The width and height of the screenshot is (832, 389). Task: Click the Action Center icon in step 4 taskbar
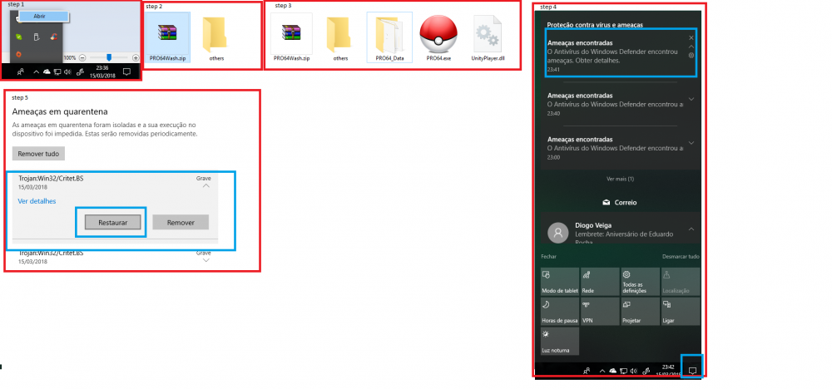(692, 369)
